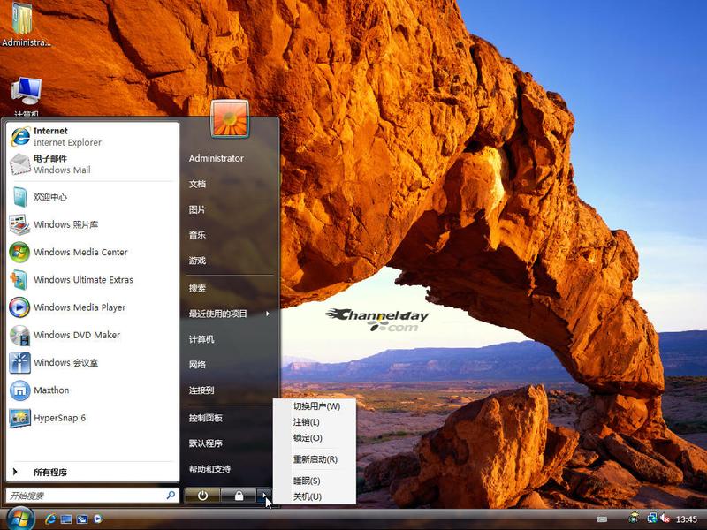The image size is (707, 530).
Task: Select 注销(L) from power menu
Action: tap(316, 422)
